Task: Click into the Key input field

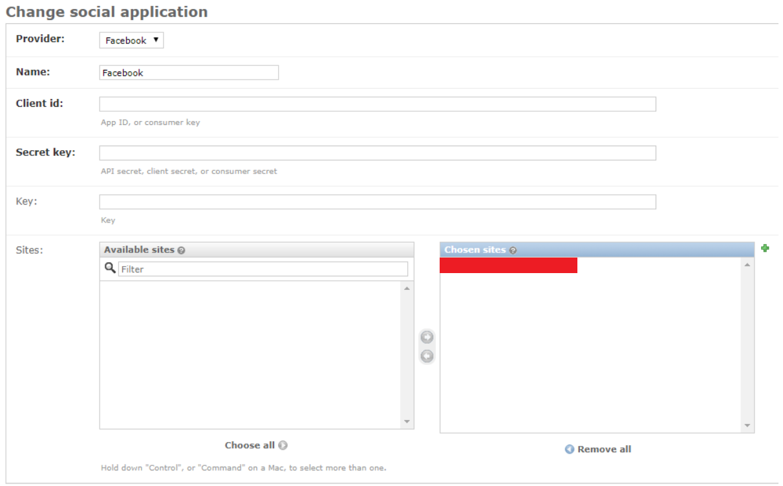Action: point(378,202)
